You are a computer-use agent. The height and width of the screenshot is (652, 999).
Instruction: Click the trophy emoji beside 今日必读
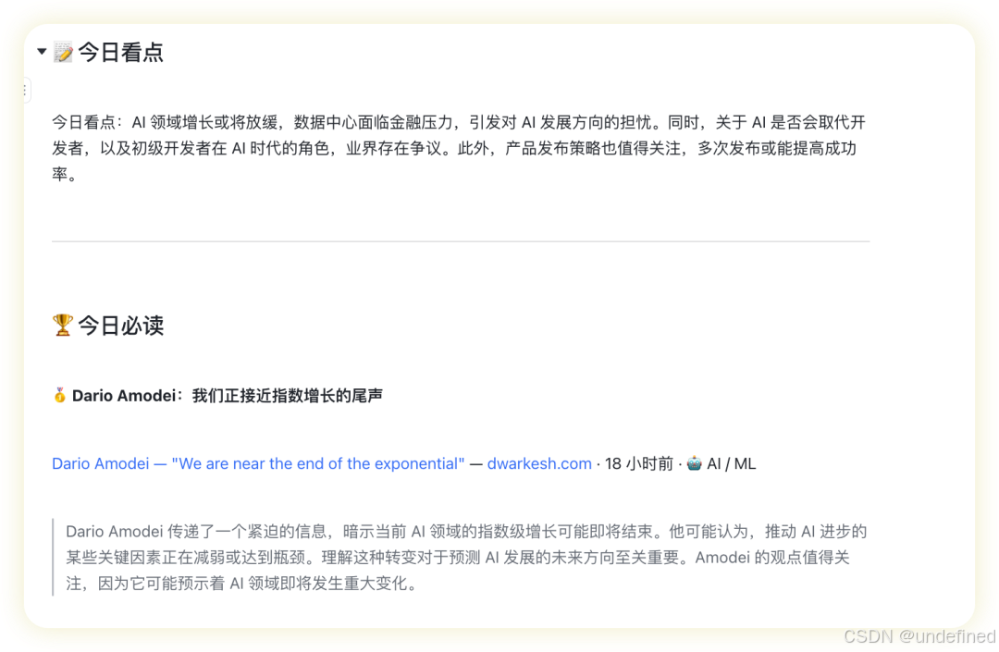[x=63, y=325]
